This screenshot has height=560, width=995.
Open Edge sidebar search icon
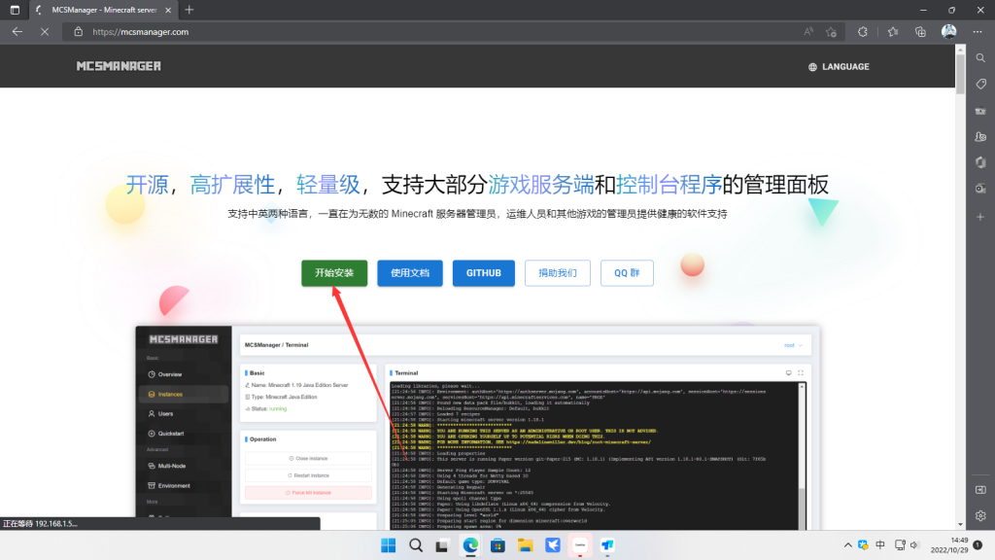pos(980,57)
